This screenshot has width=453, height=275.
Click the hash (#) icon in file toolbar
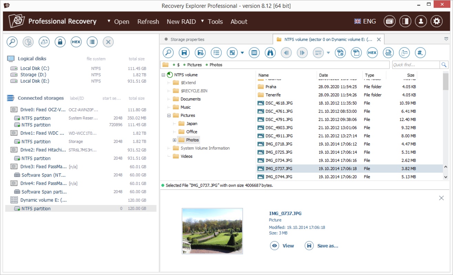click(x=420, y=53)
